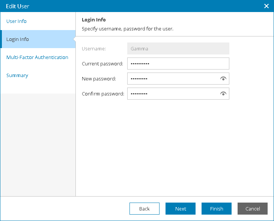Click the Edit User title bar text
The height and width of the screenshot is (221, 274).
click(x=18, y=6)
